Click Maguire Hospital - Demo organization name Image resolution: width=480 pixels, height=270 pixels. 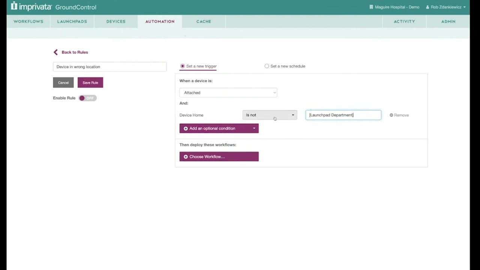(397, 7)
